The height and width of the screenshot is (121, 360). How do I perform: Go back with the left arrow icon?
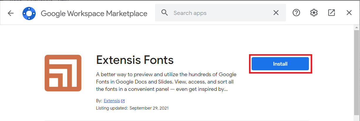(x=11, y=13)
